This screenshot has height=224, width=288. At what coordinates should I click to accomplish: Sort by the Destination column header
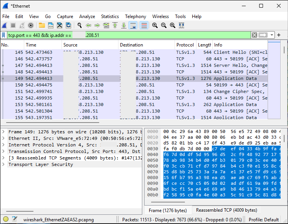point(146,45)
